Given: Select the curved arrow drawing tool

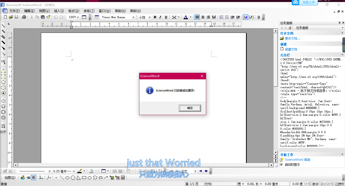Looking at the screenshot, I should [x=106, y=178].
